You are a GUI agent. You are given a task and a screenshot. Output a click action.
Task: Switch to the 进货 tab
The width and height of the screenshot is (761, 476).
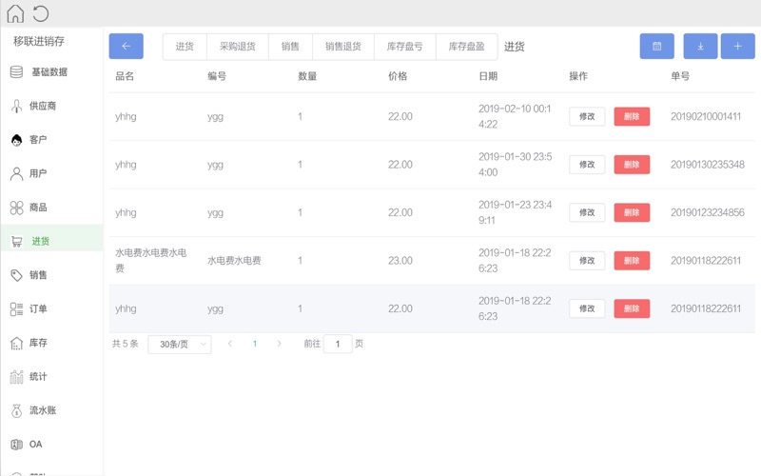click(x=185, y=47)
